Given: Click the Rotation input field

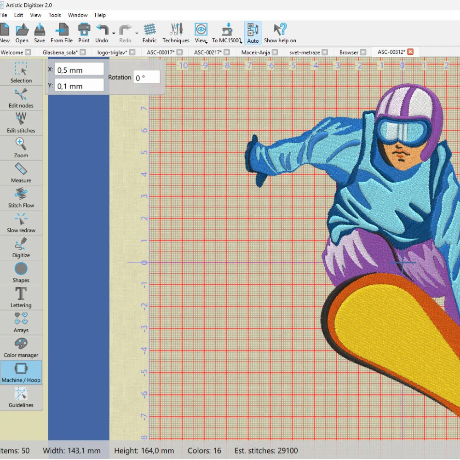Looking at the screenshot, I should (147, 77).
